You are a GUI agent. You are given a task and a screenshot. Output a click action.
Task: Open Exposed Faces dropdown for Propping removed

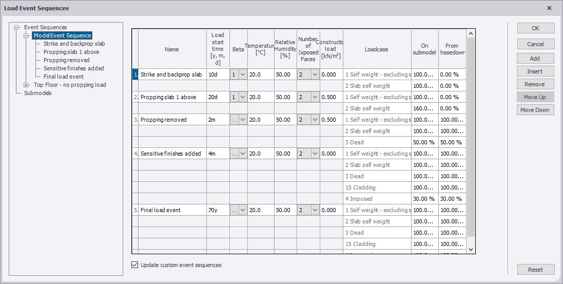pos(315,120)
